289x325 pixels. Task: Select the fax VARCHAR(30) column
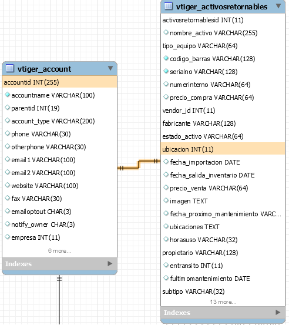pos(60,199)
